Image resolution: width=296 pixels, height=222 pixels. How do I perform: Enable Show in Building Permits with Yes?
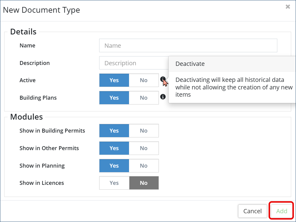point(114,131)
